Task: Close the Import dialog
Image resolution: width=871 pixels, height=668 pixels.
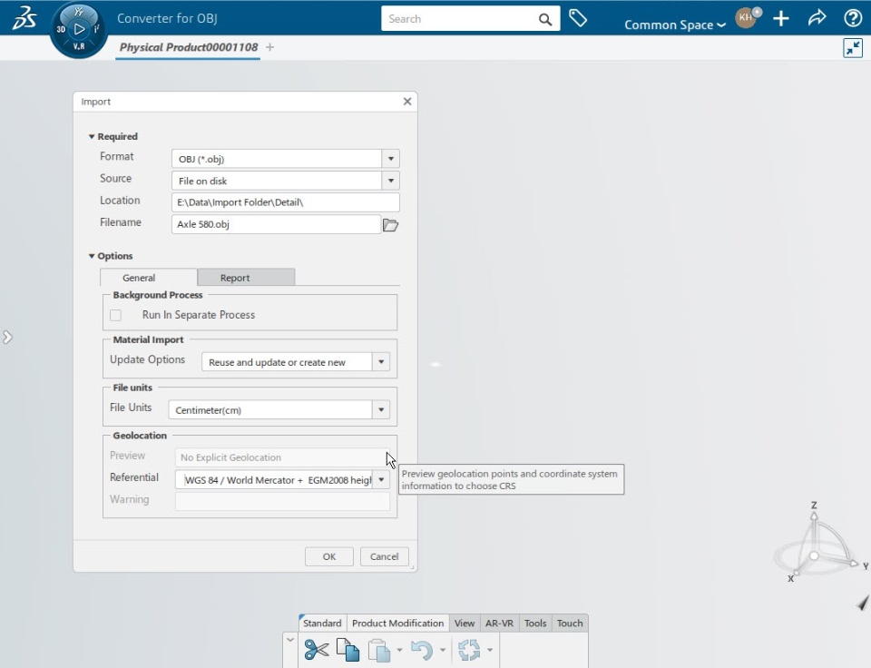Action: point(407,101)
